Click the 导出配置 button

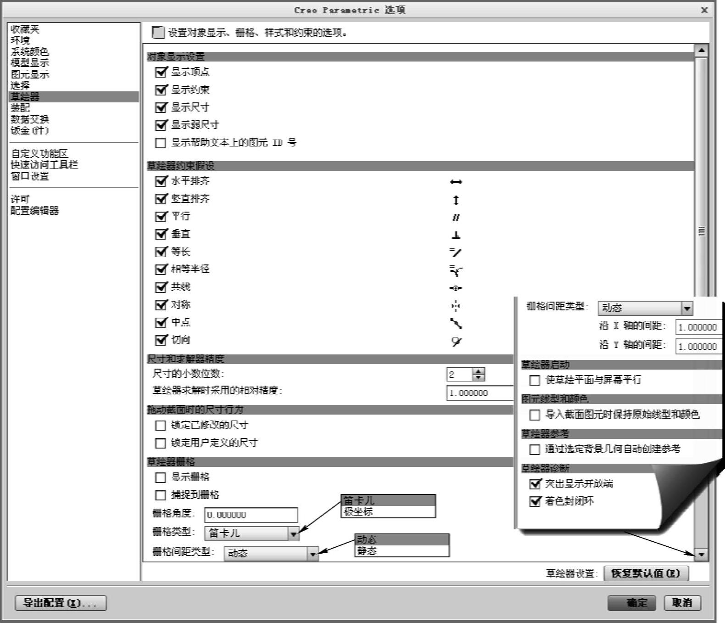tap(61, 603)
